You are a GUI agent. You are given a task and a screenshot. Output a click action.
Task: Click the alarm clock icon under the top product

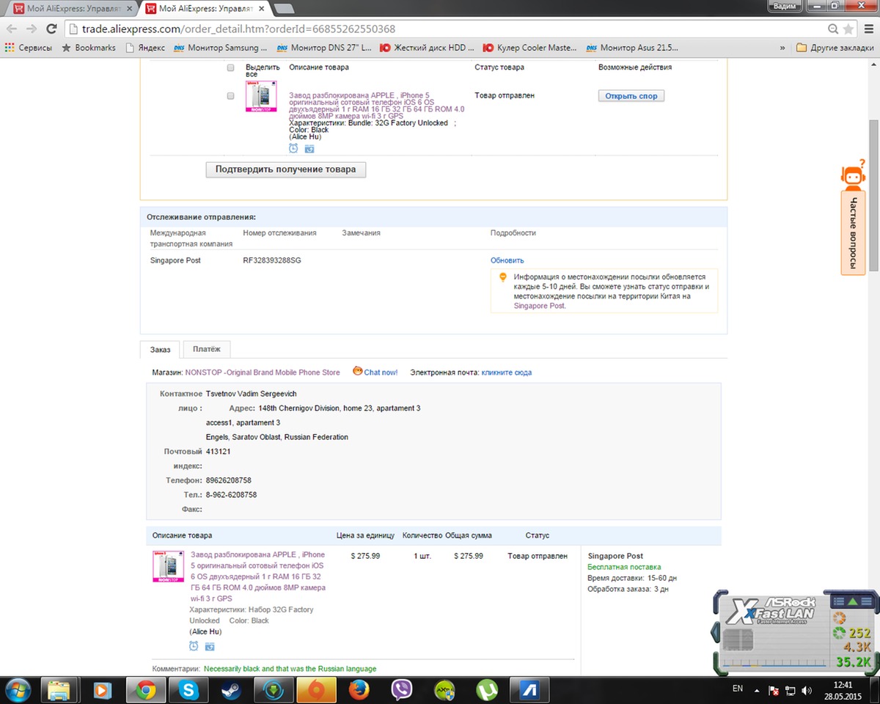[293, 148]
